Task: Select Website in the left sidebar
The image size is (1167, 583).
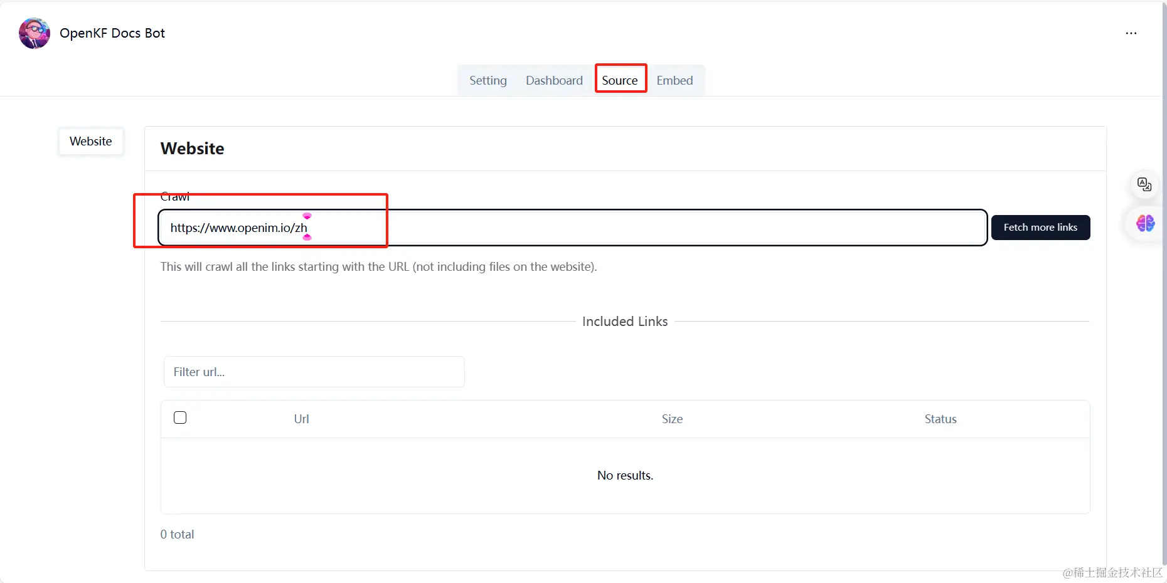Action: click(x=91, y=141)
